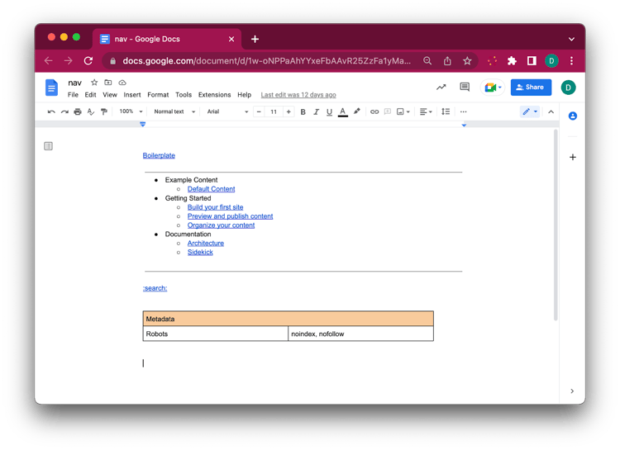Open the Normal text style dropdown
Image resolution: width=620 pixels, height=450 pixels.
(174, 111)
